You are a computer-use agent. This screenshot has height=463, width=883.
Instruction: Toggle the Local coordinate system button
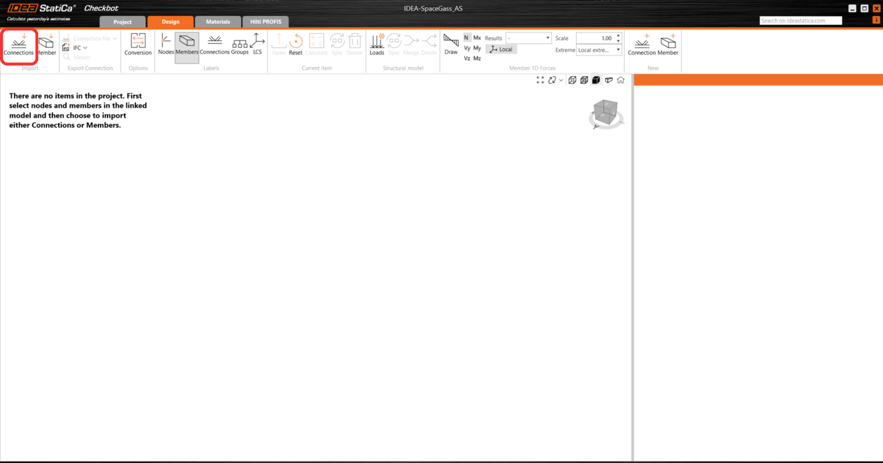click(x=501, y=49)
